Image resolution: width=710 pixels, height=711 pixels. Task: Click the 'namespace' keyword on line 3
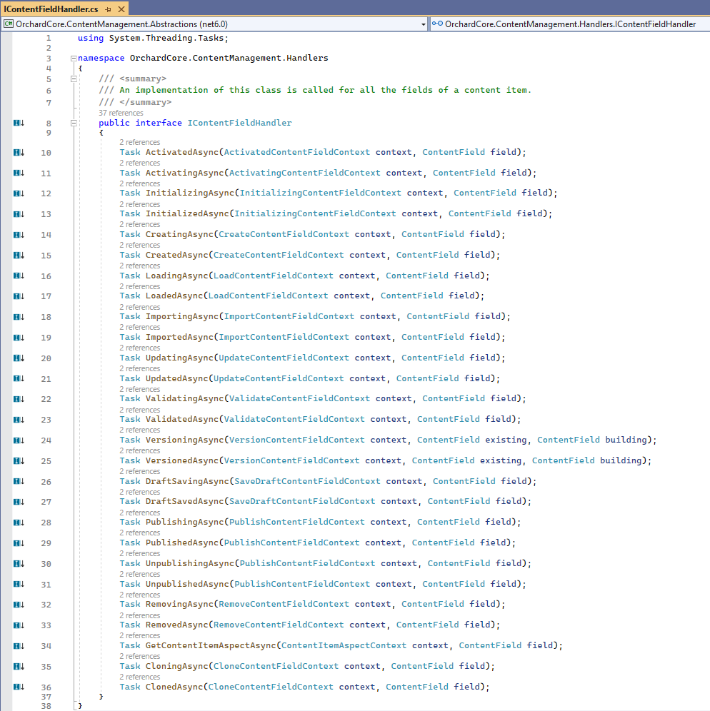(x=101, y=58)
